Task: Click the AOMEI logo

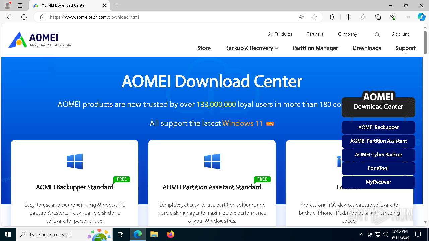Action: coord(40,40)
